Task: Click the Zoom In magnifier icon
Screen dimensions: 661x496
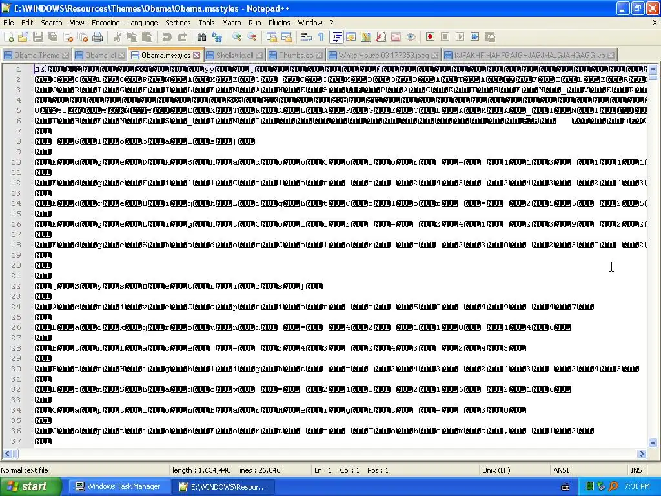Action: [236, 37]
